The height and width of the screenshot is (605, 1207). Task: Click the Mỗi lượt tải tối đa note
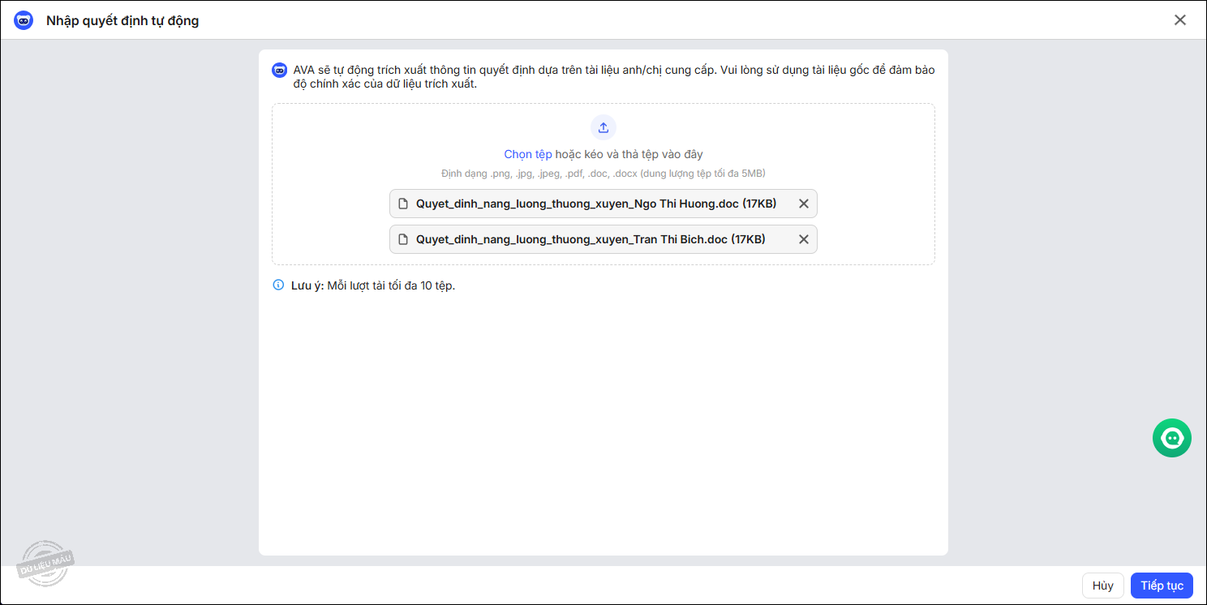pyautogui.click(x=391, y=285)
